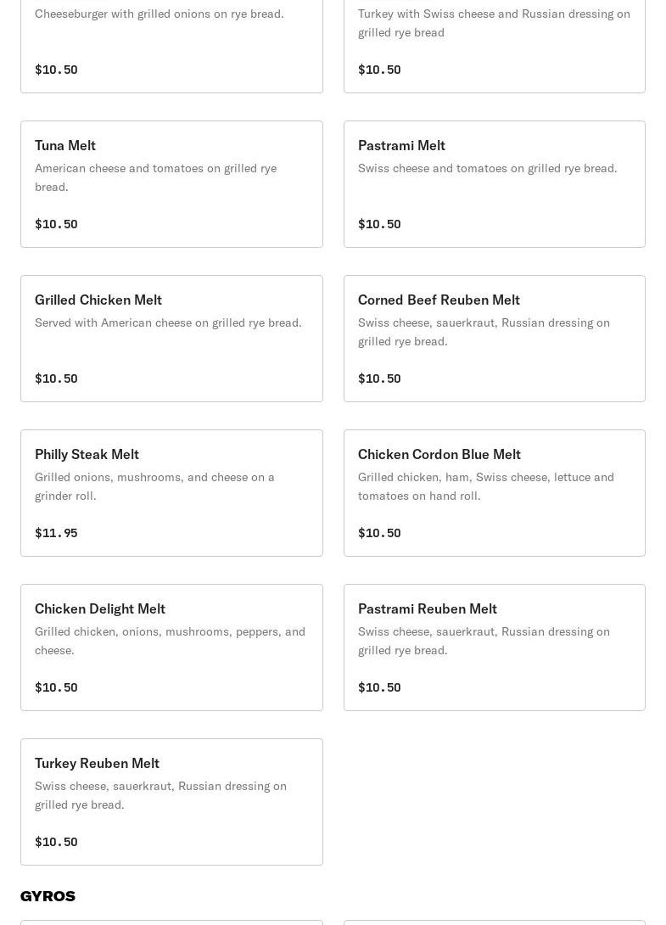Select the Philly Steak Melt item

click(171, 493)
